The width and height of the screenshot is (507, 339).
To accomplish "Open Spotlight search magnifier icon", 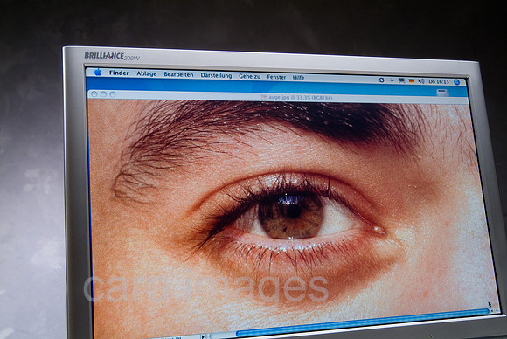I will (457, 82).
